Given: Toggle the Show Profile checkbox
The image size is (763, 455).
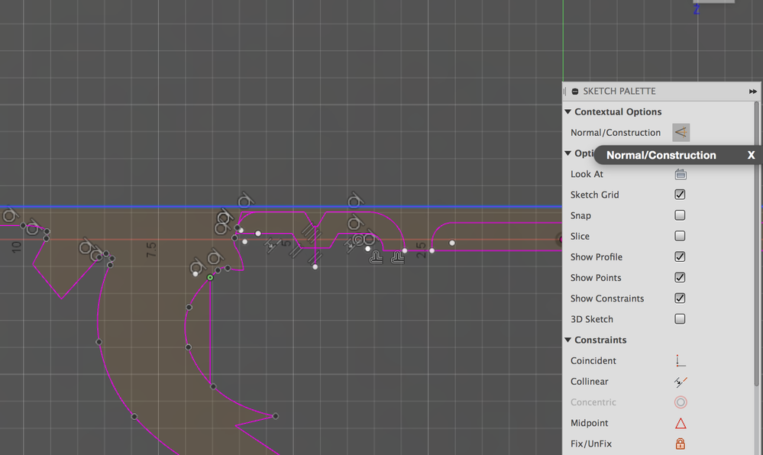Looking at the screenshot, I should (680, 257).
